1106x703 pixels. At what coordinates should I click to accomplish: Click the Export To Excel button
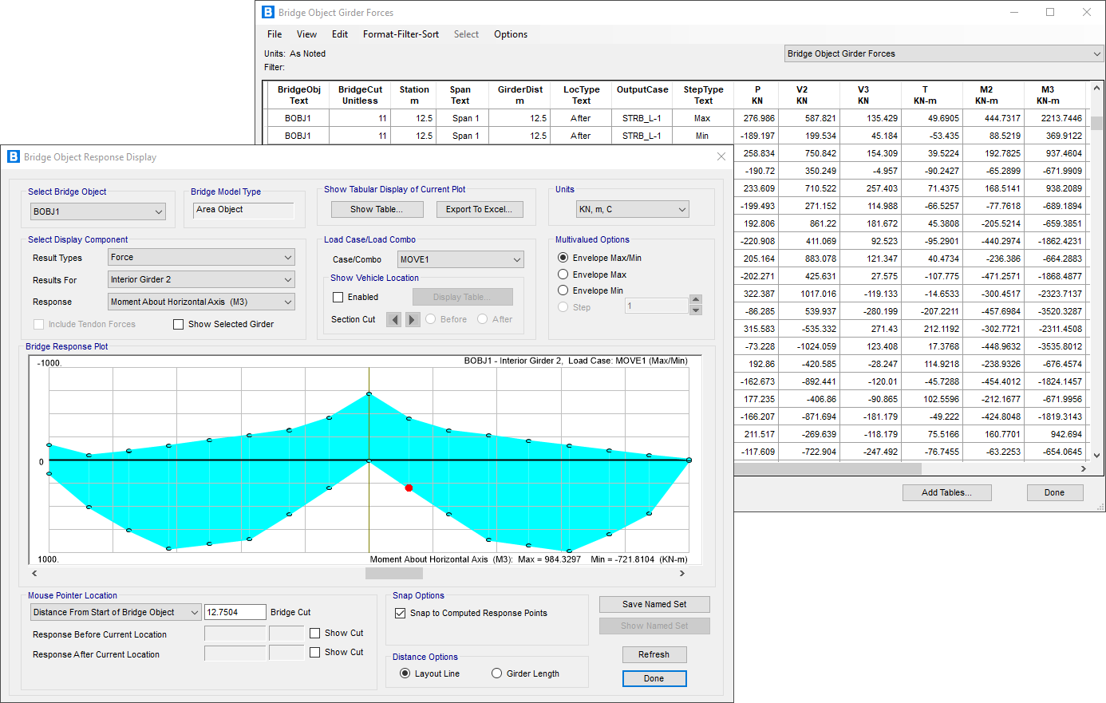(479, 209)
